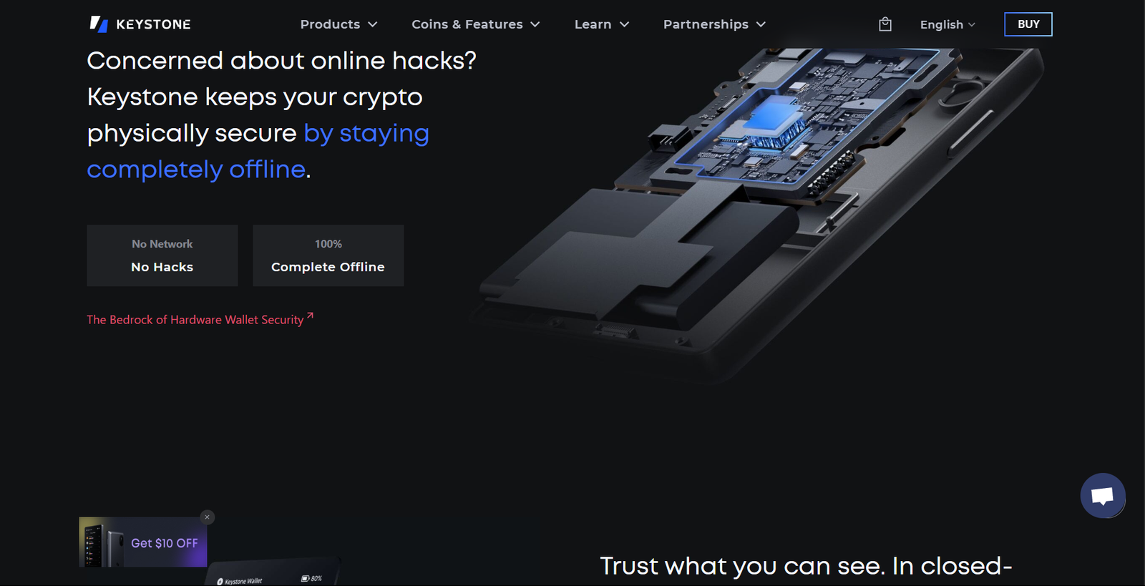Click the BUY button
The height and width of the screenshot is (586, 1145).
pos(1028,24)
